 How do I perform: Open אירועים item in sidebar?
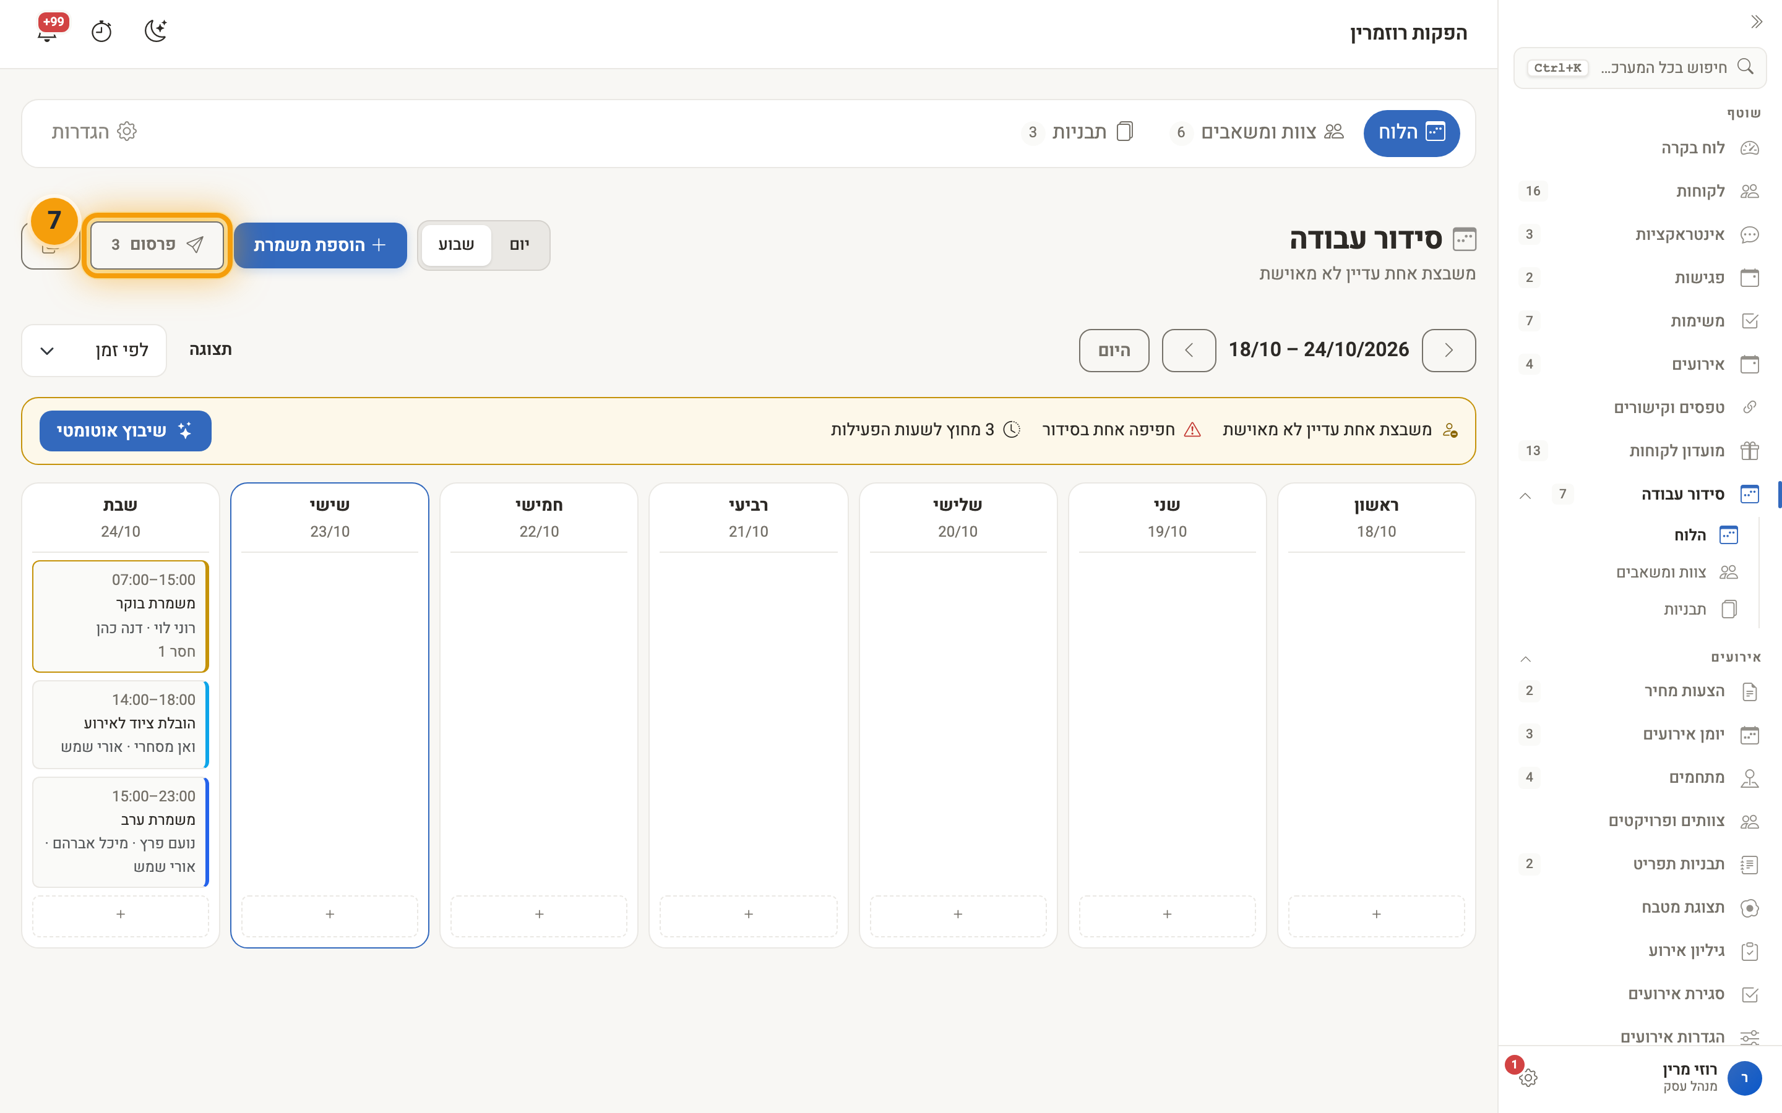[1640, 364]
